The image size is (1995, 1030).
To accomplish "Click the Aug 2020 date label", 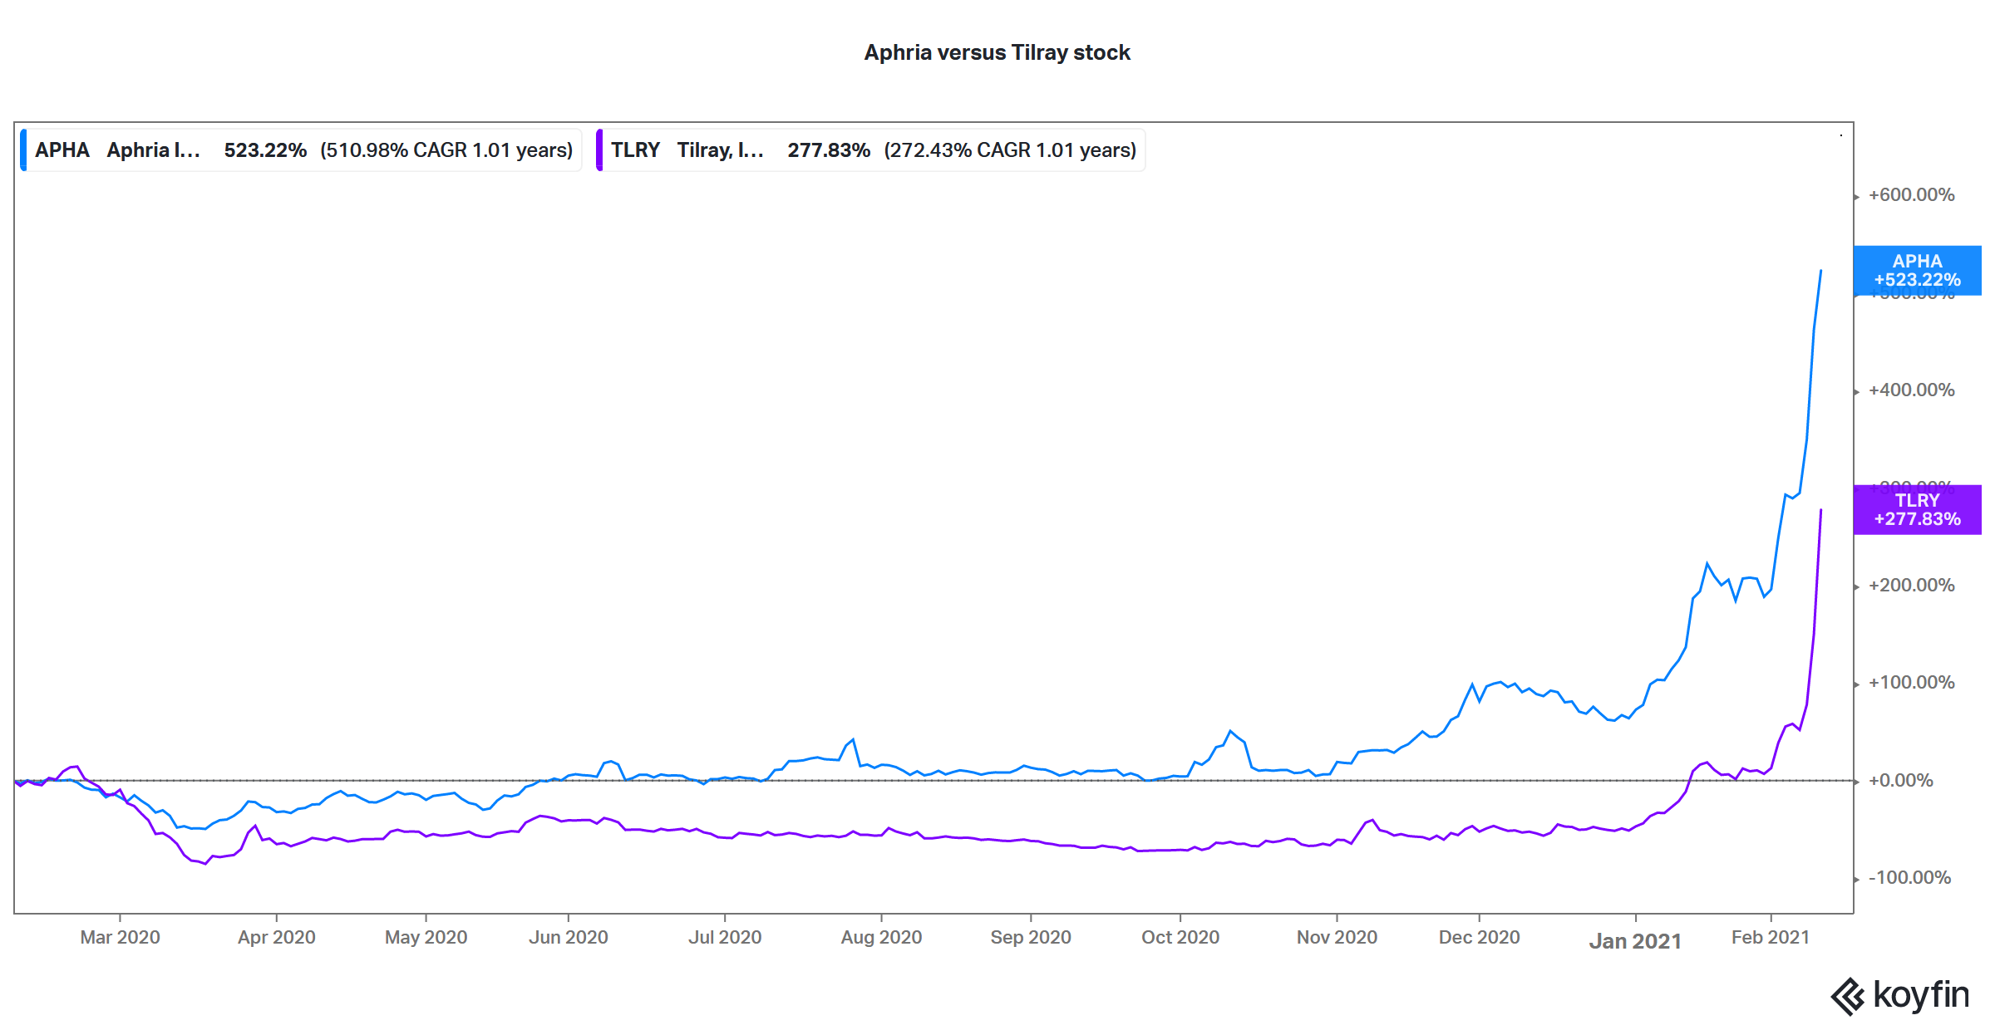I will 881,937.
